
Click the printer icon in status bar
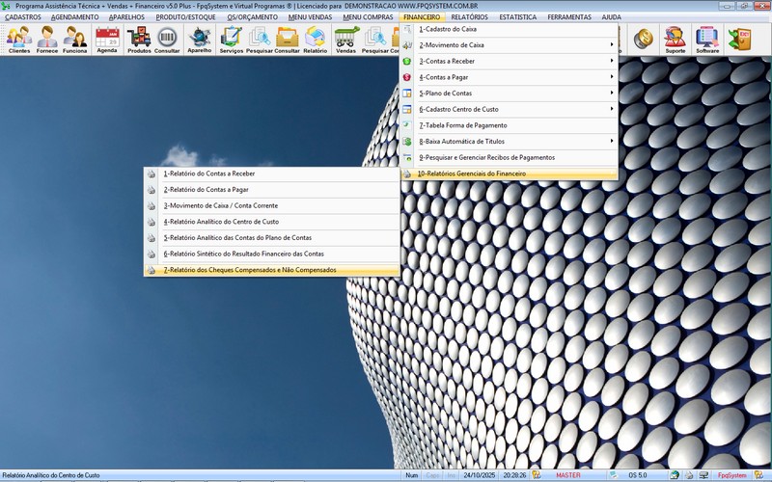point(689,475)
